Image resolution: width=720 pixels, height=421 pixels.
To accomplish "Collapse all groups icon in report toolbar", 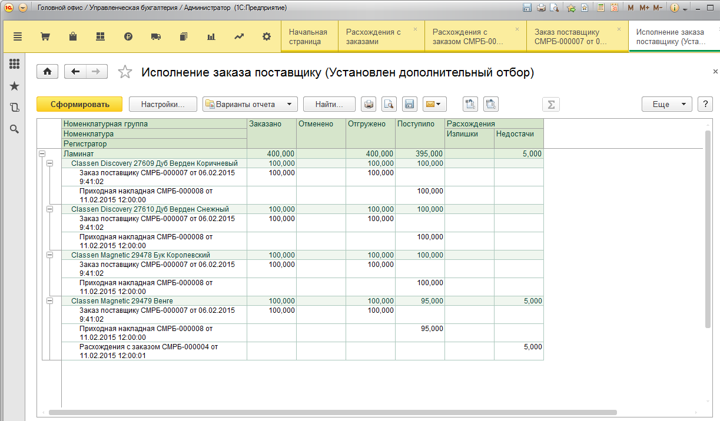I will [491, 104].
